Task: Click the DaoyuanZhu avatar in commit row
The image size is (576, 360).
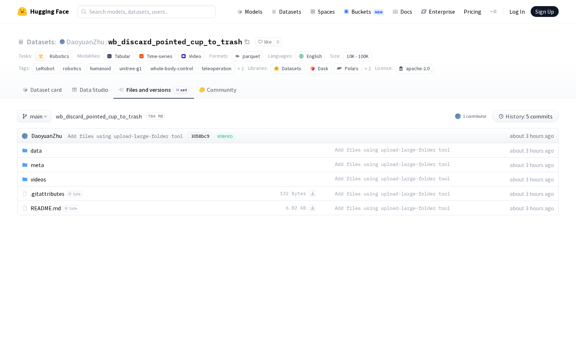Action: click(x=25, y=136)
